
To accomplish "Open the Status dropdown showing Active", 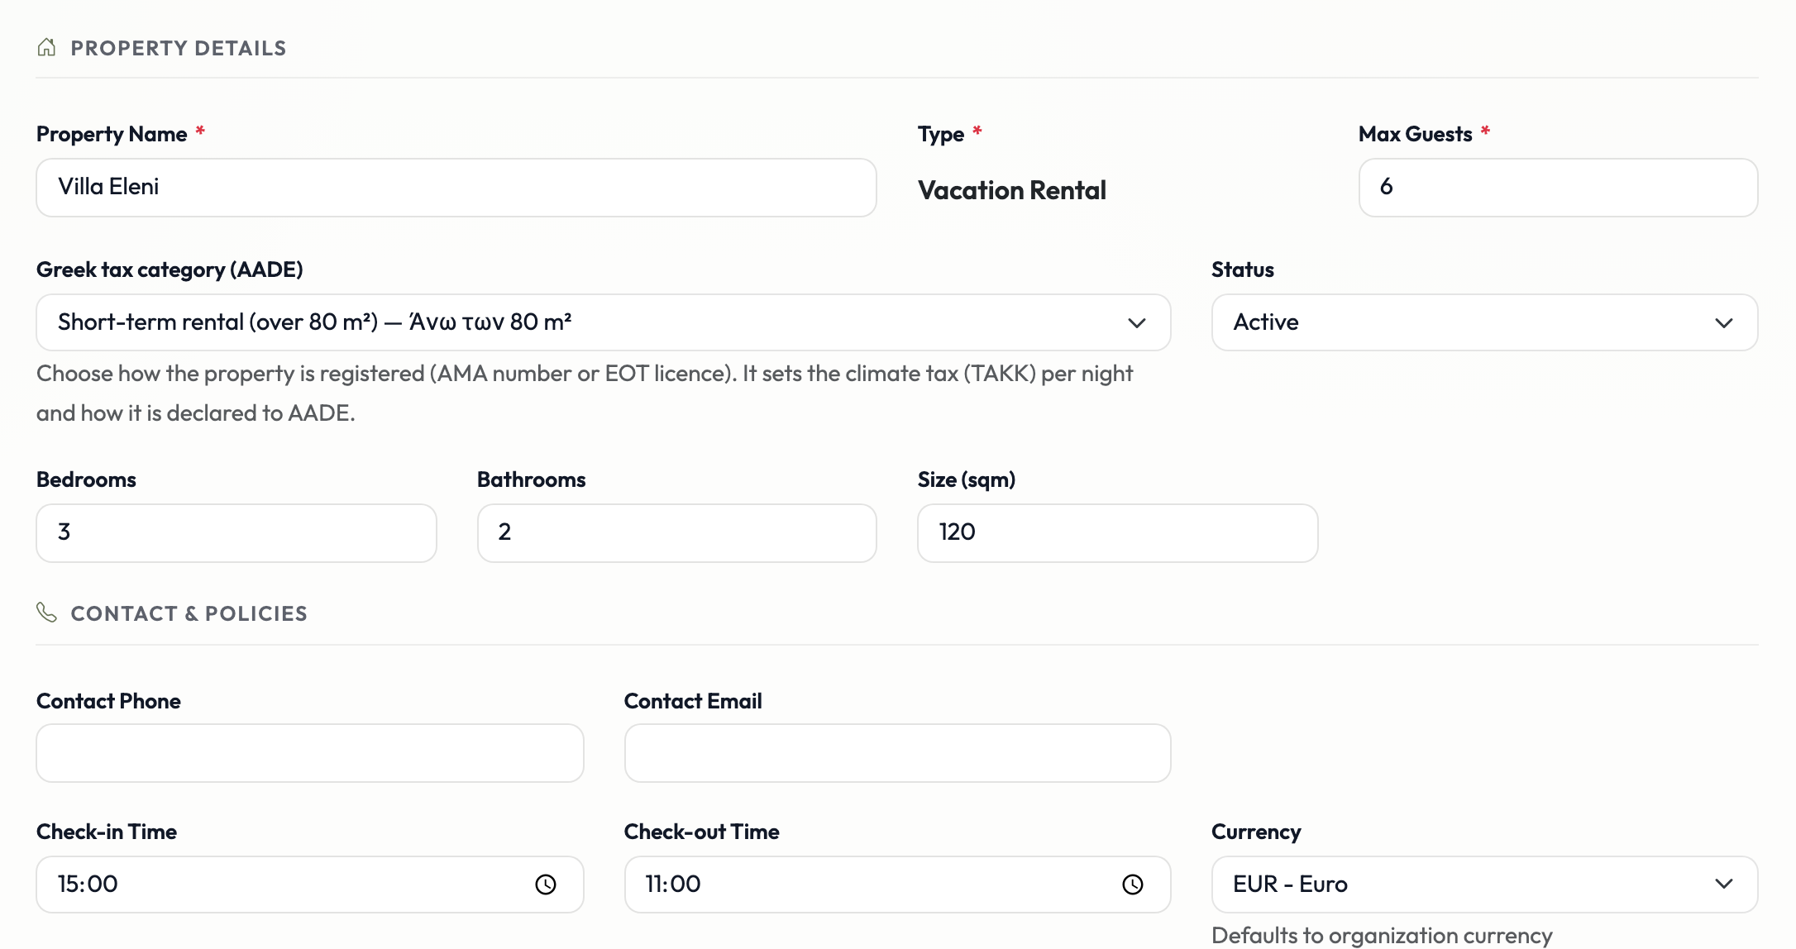I will point(1484,322).
